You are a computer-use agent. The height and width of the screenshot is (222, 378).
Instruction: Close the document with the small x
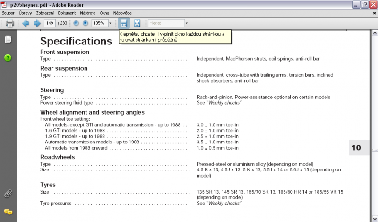pyautogui.click(x=374, y=13)
